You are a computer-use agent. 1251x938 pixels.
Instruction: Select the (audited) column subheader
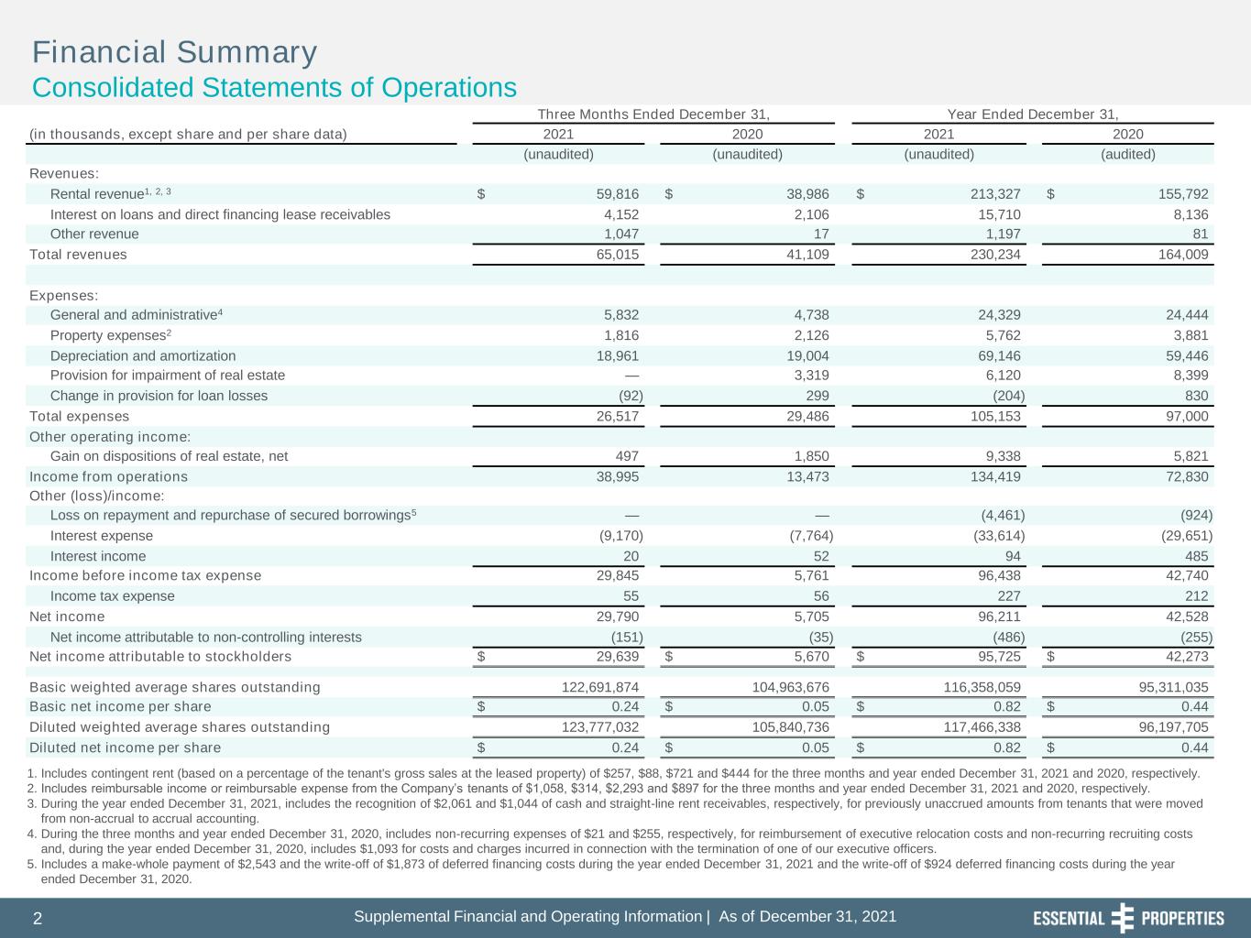point(1128,154)
